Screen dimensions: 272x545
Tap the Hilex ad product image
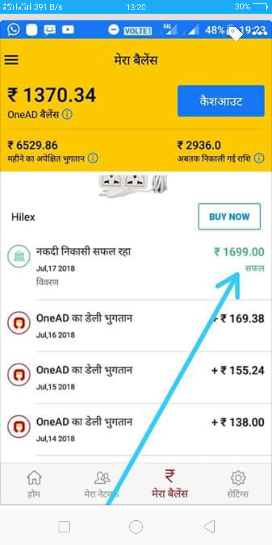click(133, 185)
